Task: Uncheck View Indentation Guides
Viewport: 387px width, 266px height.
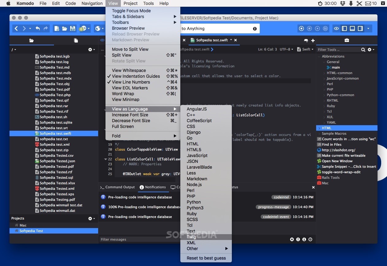Action: click(143, 76)
